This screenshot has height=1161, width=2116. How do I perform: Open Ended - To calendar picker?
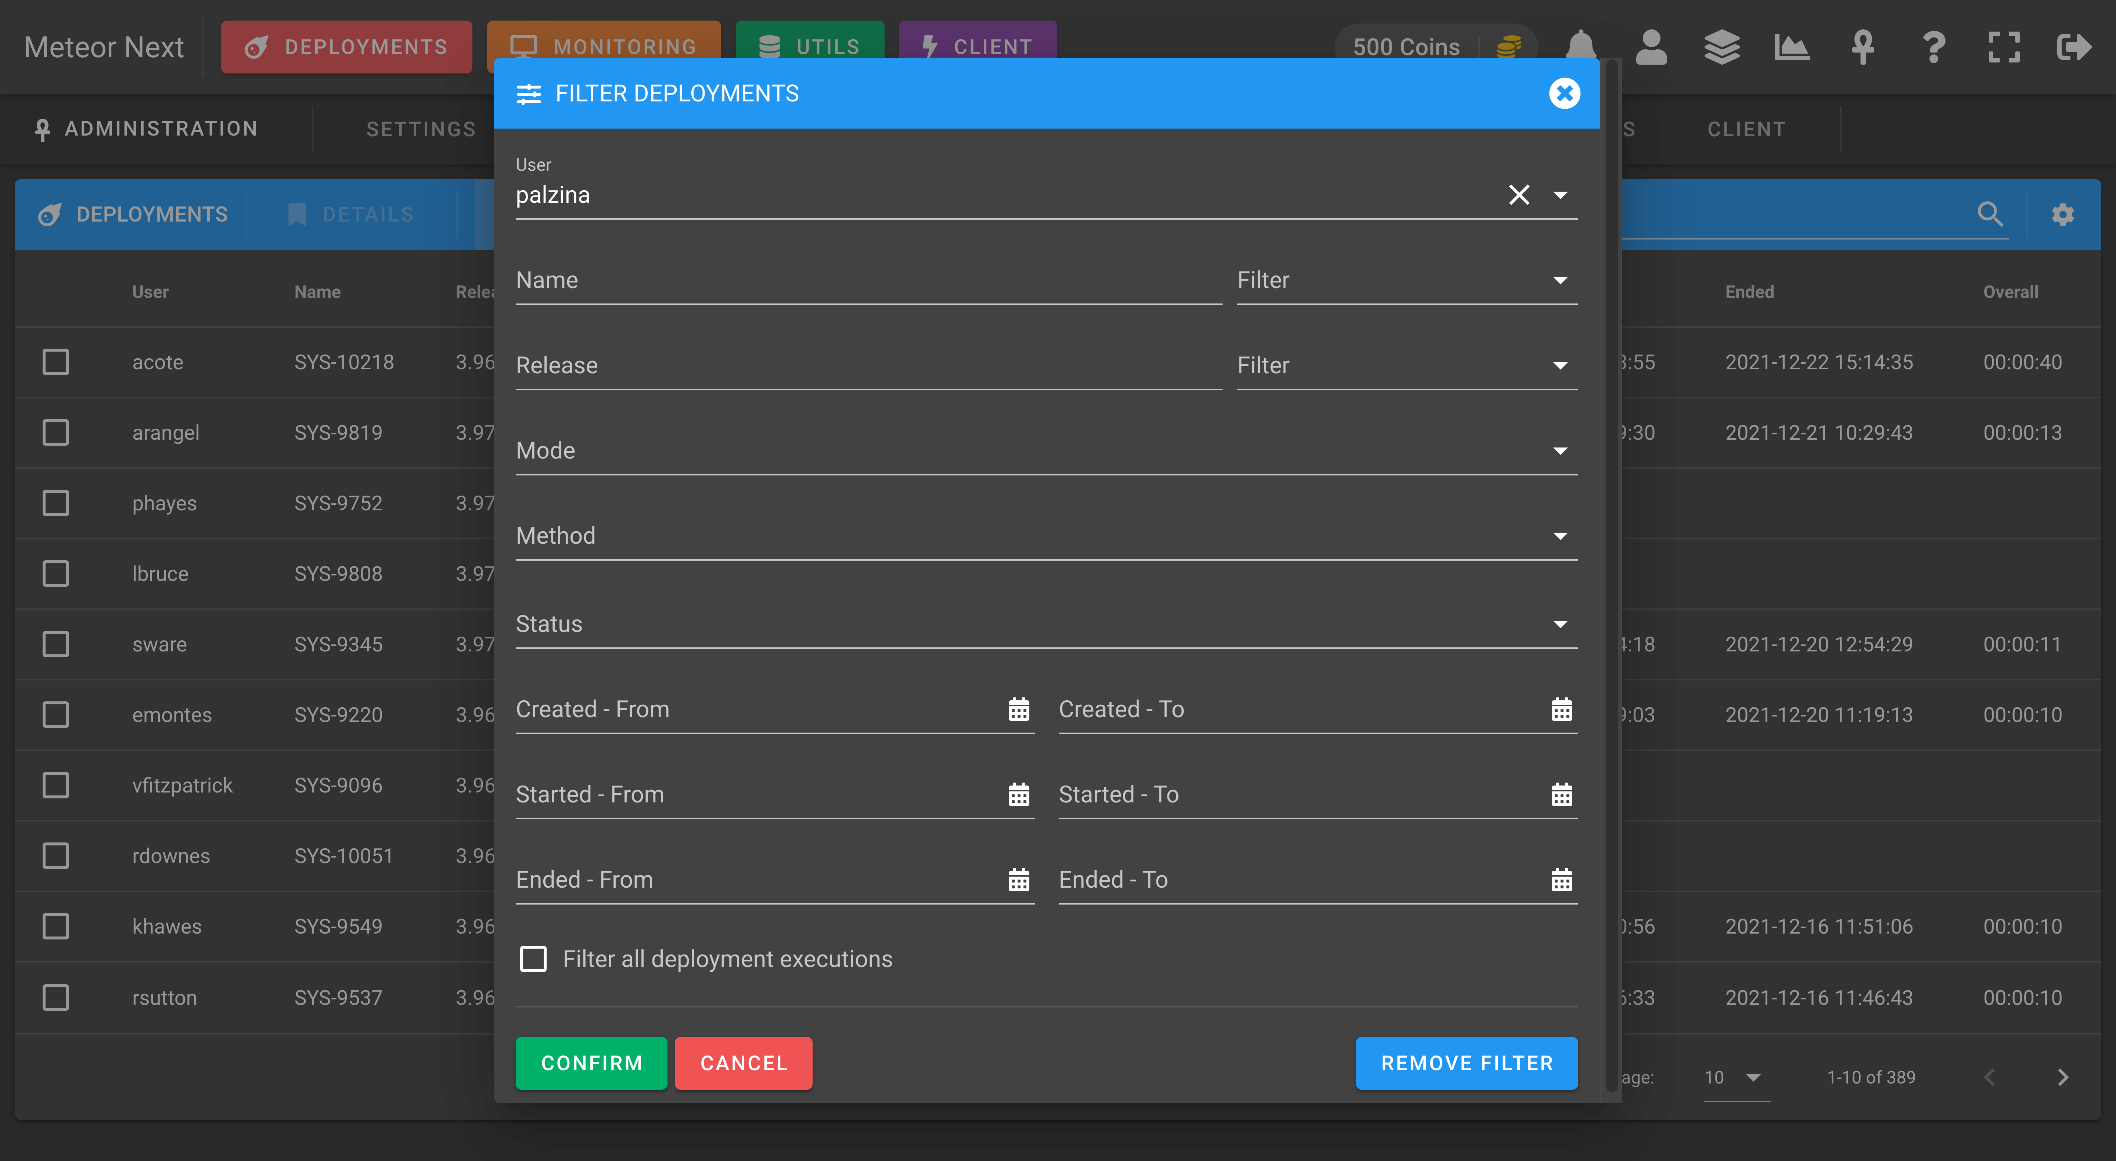[x=1562, y=880]
